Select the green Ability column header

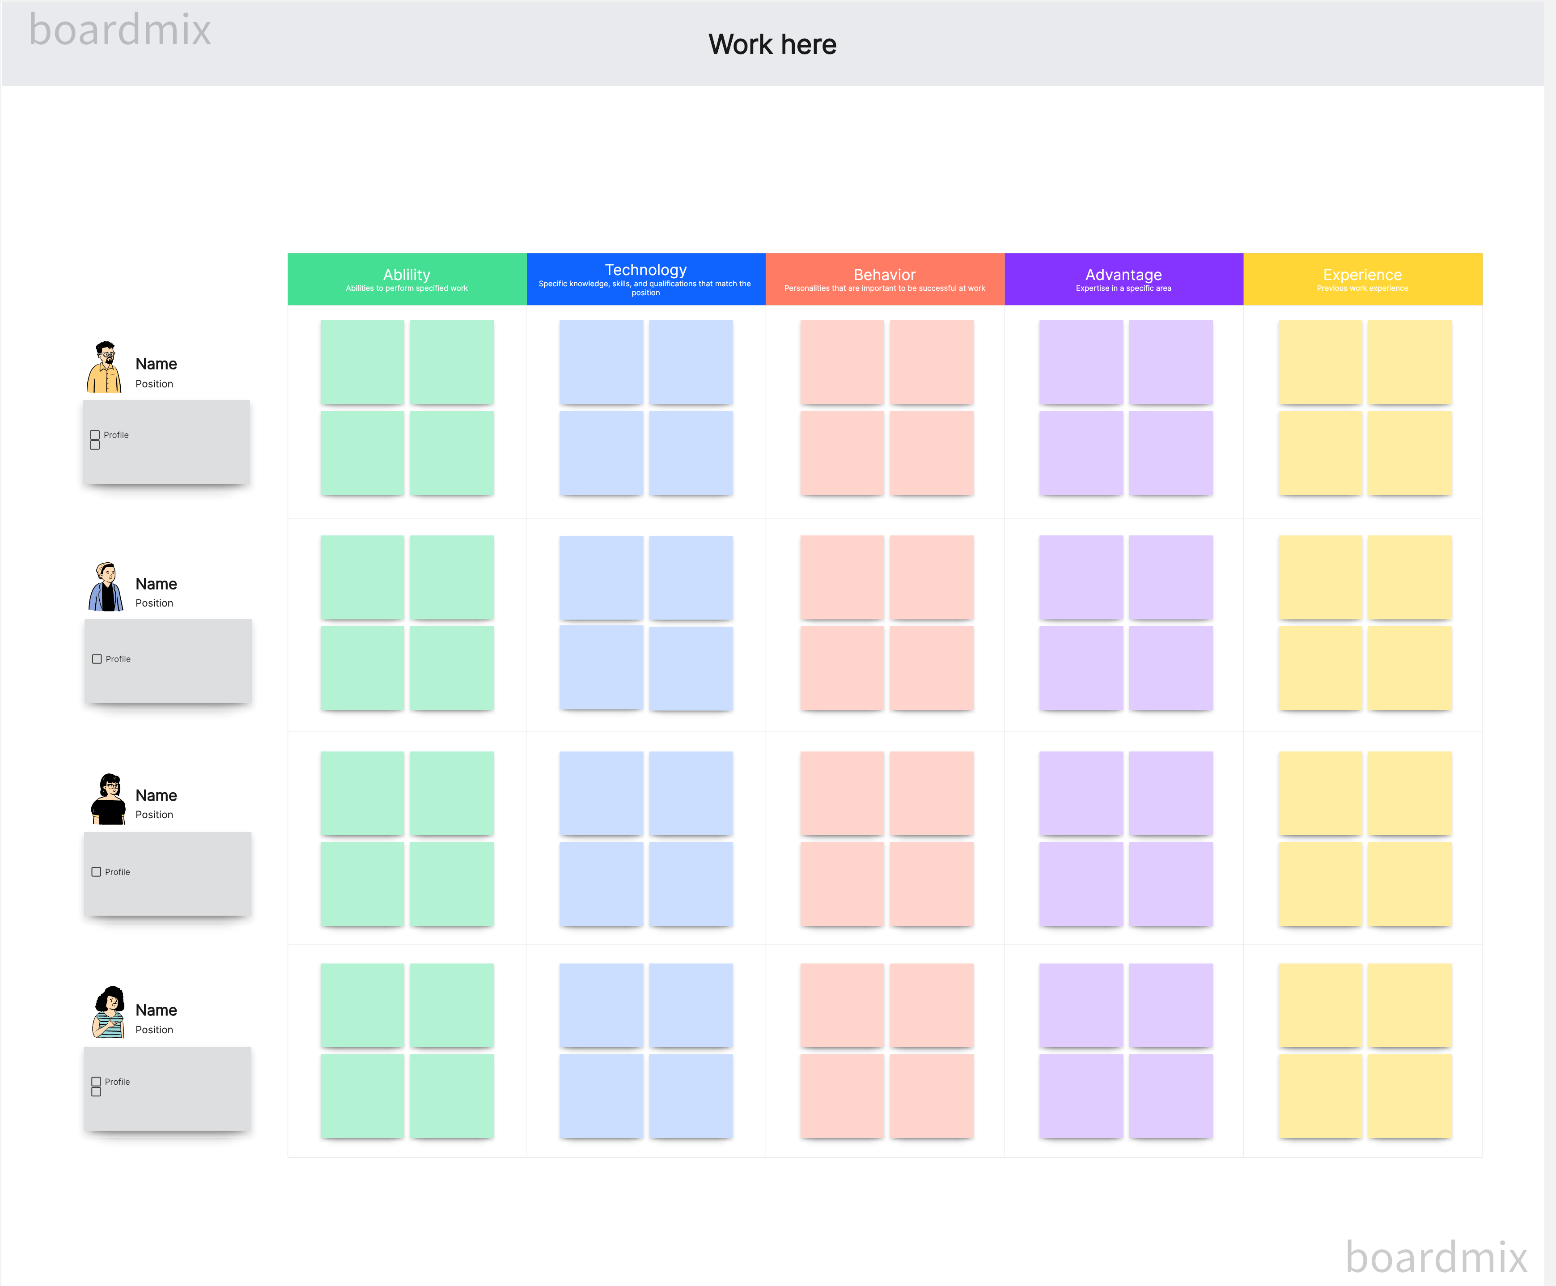point(407,279)
